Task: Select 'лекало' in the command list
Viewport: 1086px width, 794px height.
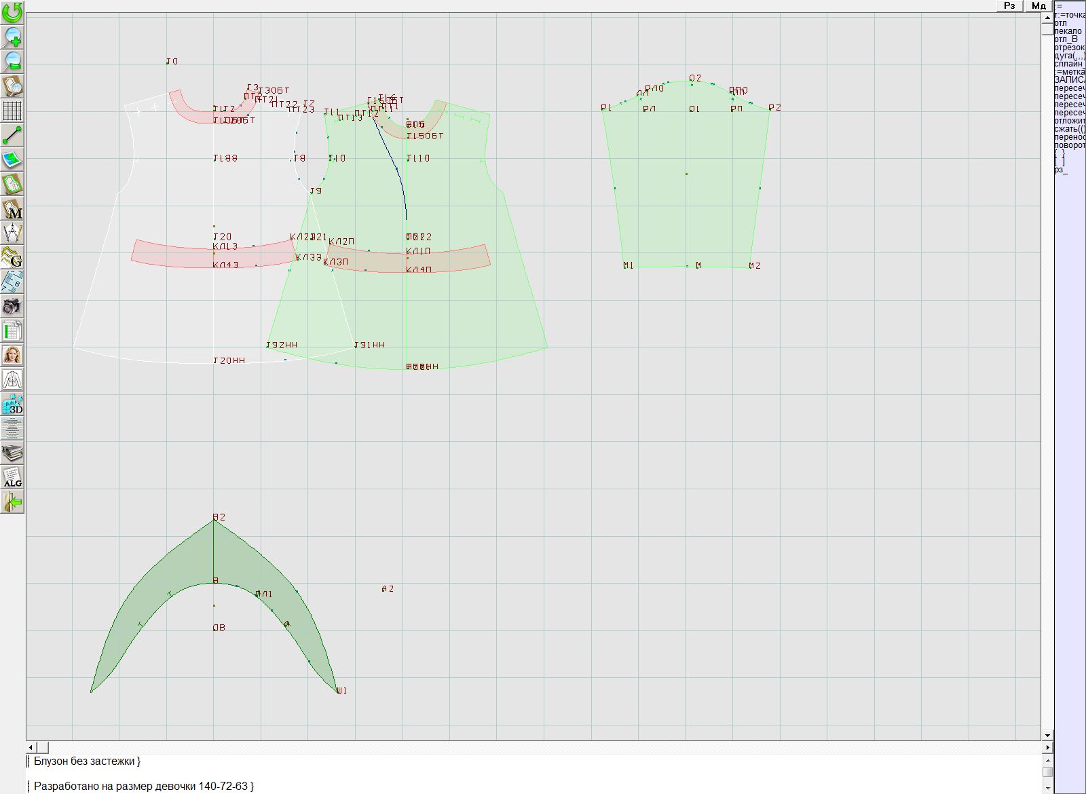Action: [1068, 31]
